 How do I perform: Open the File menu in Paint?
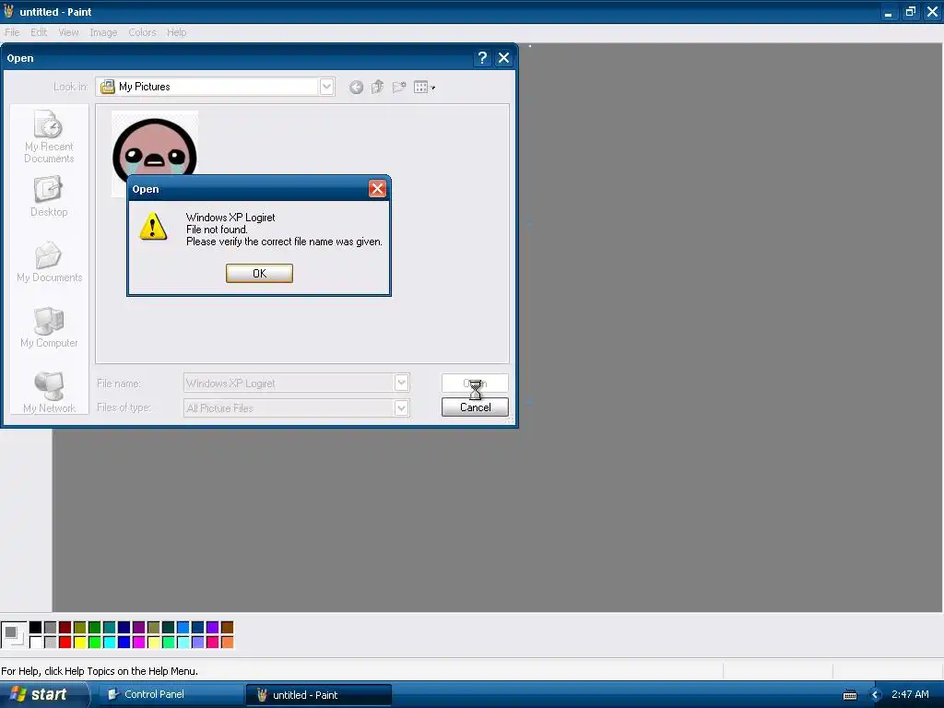[12, 32]
